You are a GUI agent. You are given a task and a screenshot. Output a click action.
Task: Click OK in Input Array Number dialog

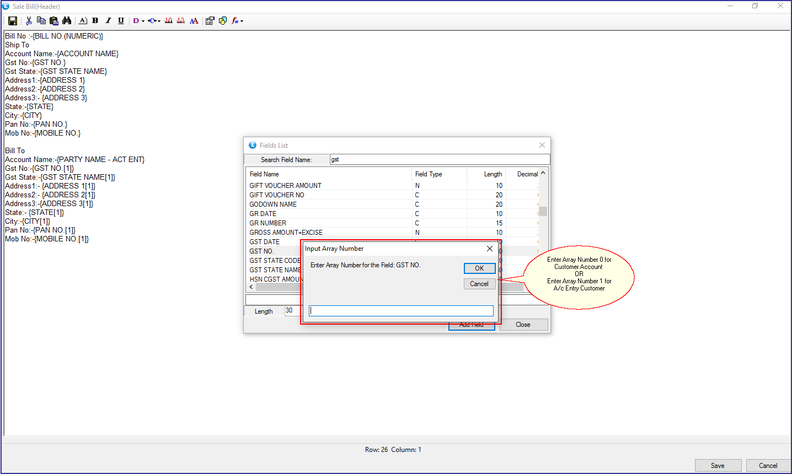479,268
